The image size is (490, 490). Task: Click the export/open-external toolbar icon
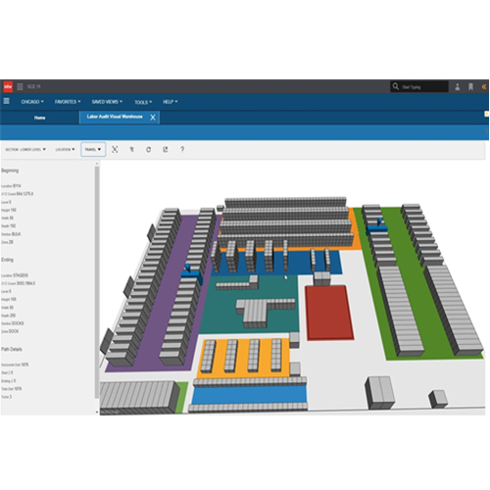click(166, 149)
